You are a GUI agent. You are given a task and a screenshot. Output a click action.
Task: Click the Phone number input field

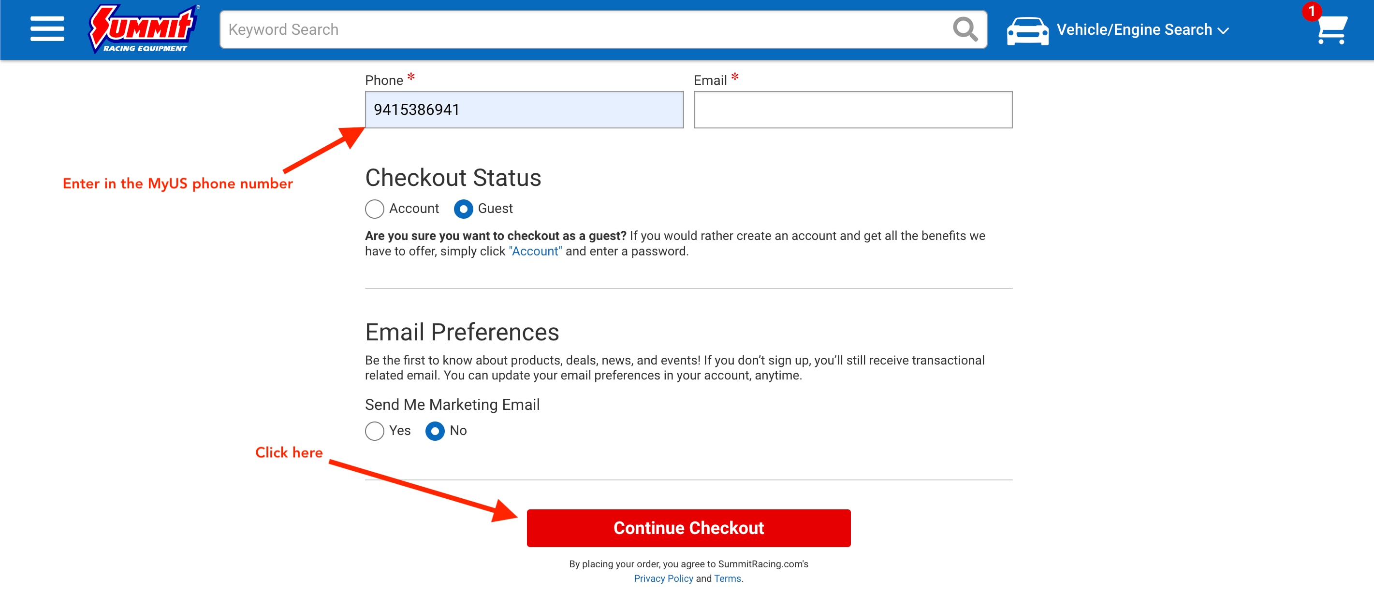(524, 110)
